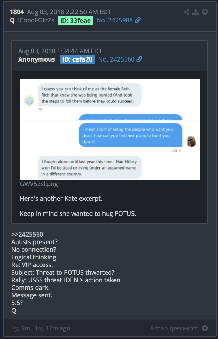Click the Aug 03, 2018 2:22:50 AM EDT date
218x339 pixels.
point(69,12)
